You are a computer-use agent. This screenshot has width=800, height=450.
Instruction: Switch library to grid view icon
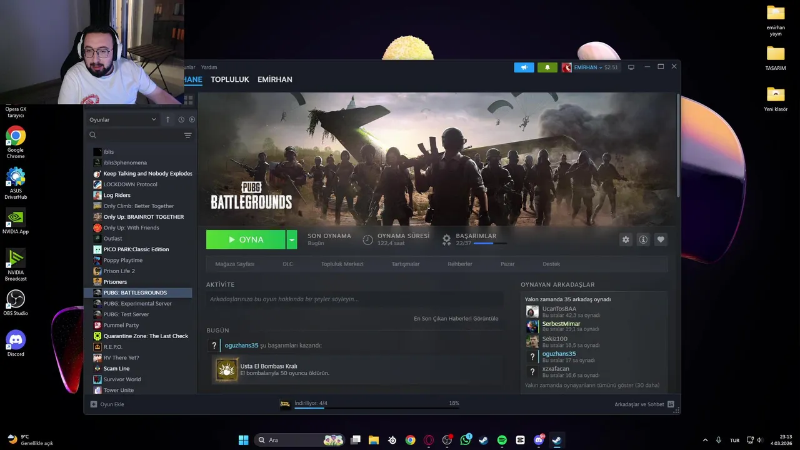tap(188, 100)
